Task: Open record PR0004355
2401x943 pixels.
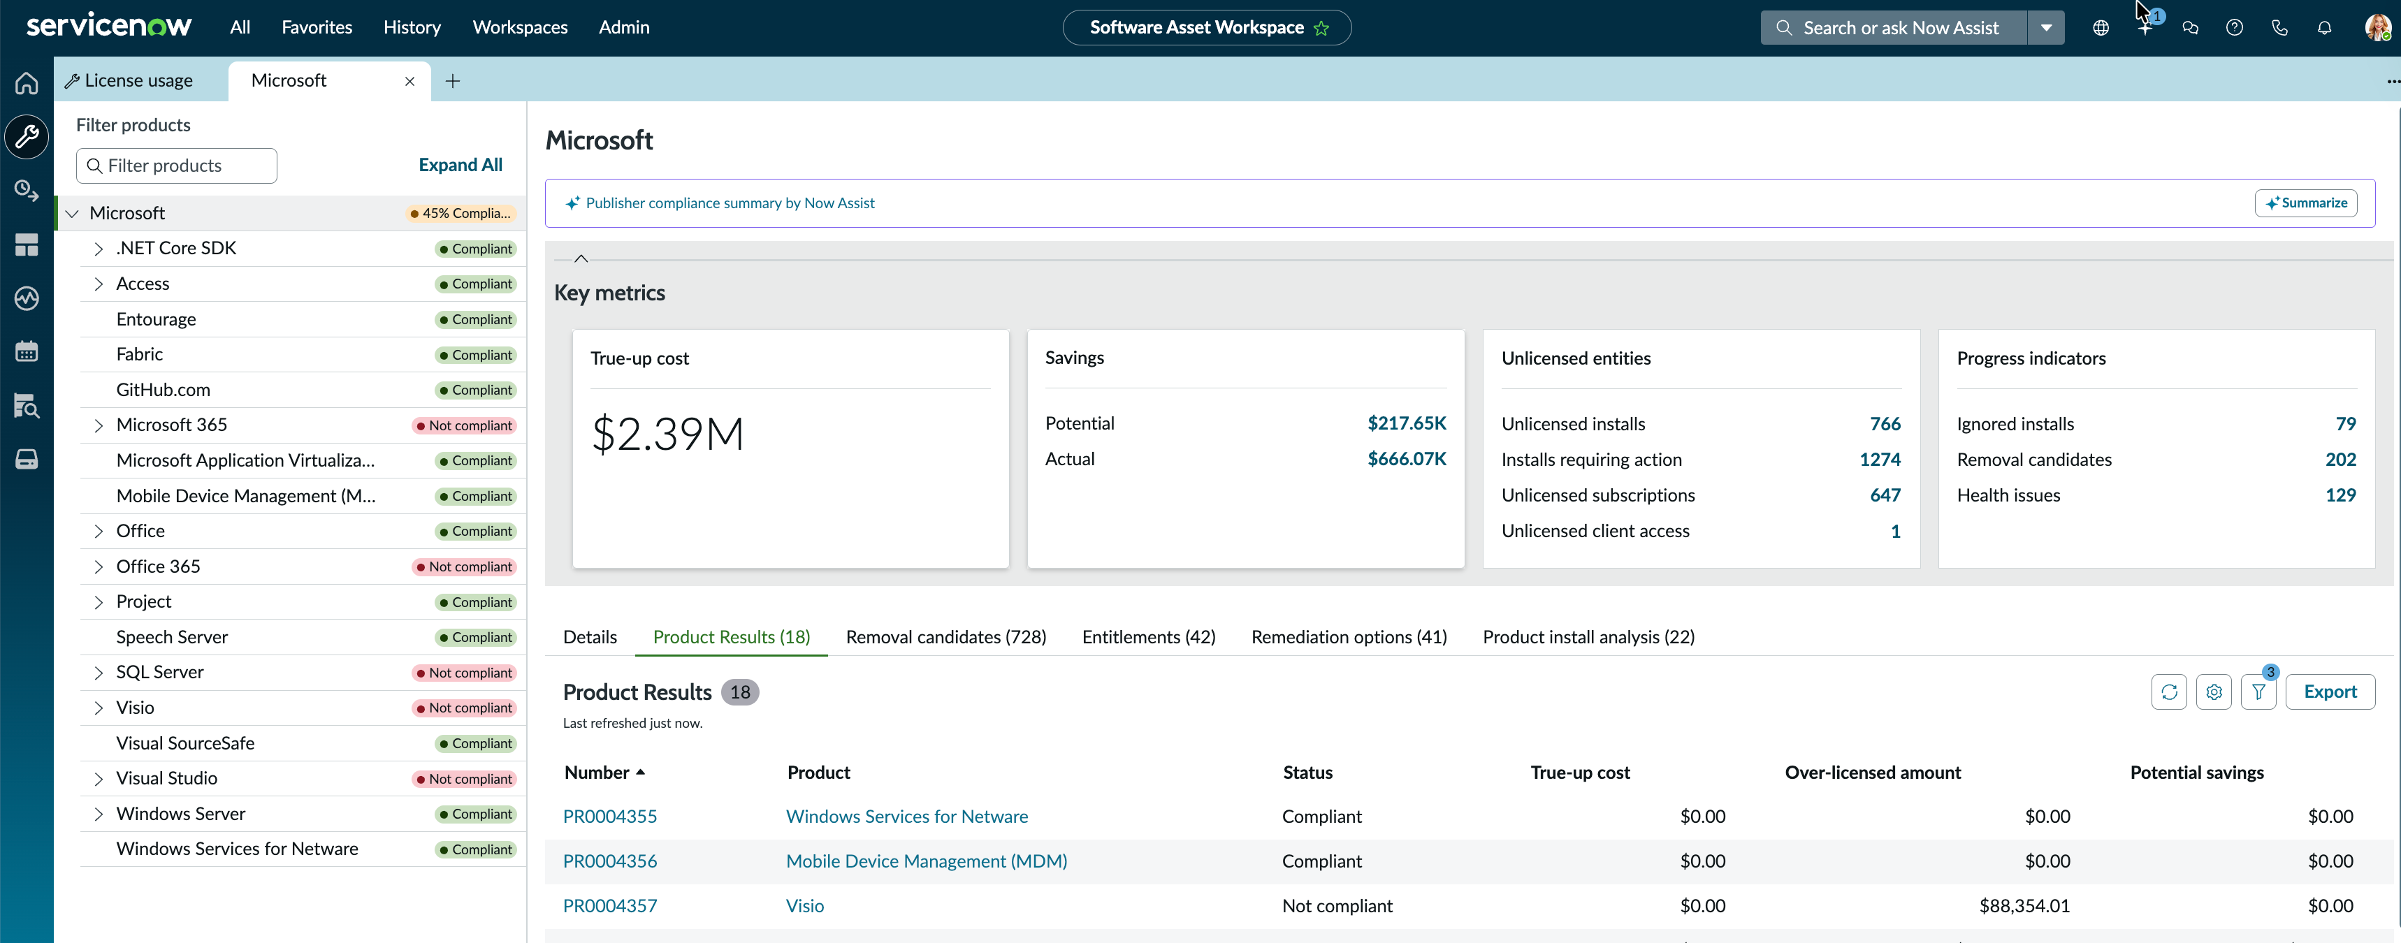Action: click(609, 817)
